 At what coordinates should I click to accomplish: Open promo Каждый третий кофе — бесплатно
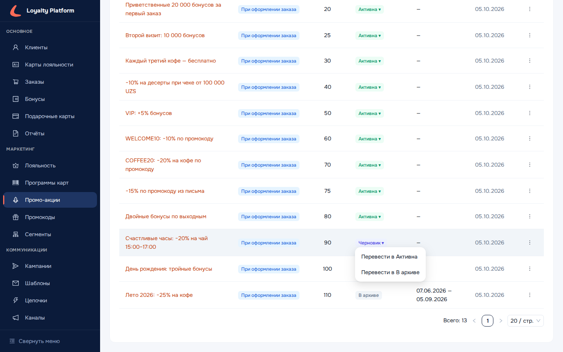click(x=170, y=61)
